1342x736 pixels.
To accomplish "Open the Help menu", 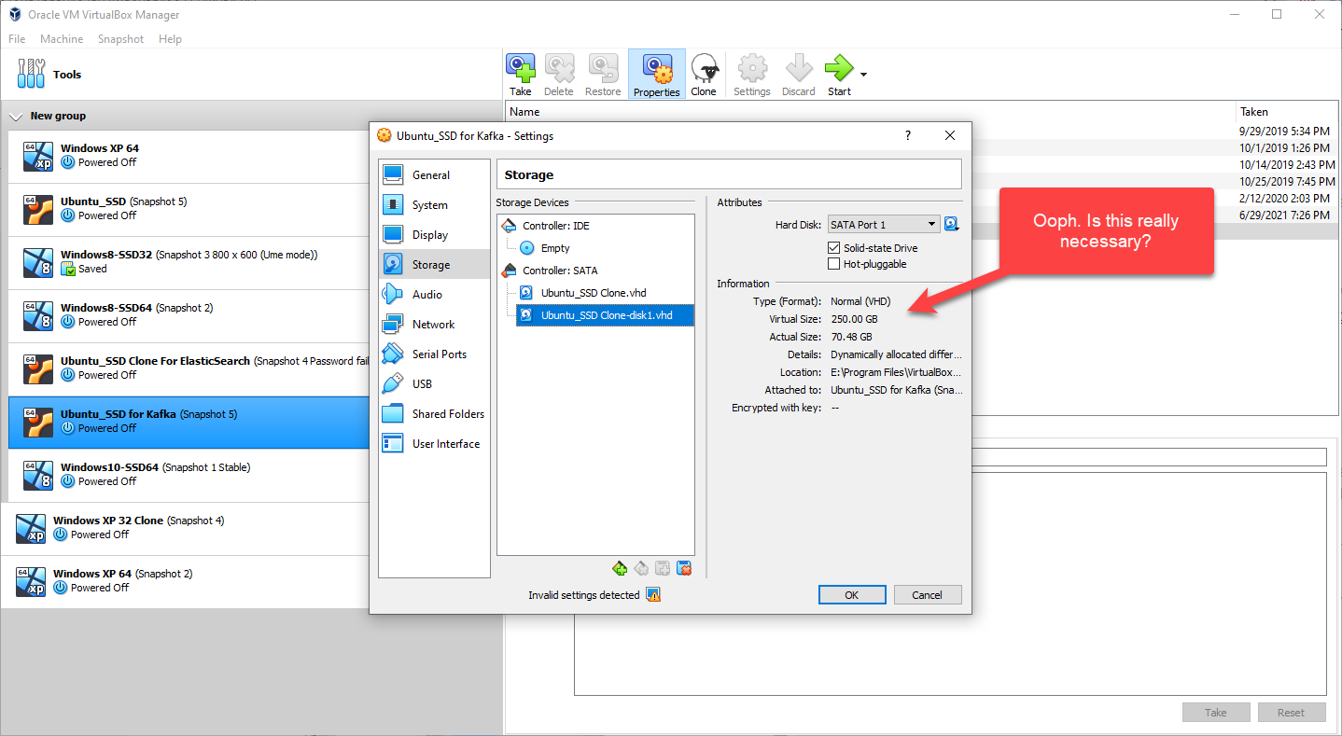I will (170, 39).
